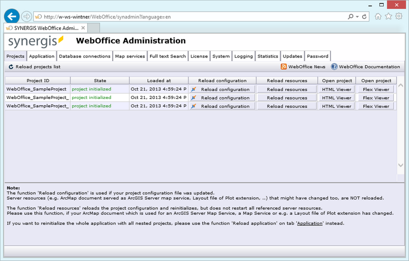Open the License tab
409x261 pixels.
(x=199, y=56)
